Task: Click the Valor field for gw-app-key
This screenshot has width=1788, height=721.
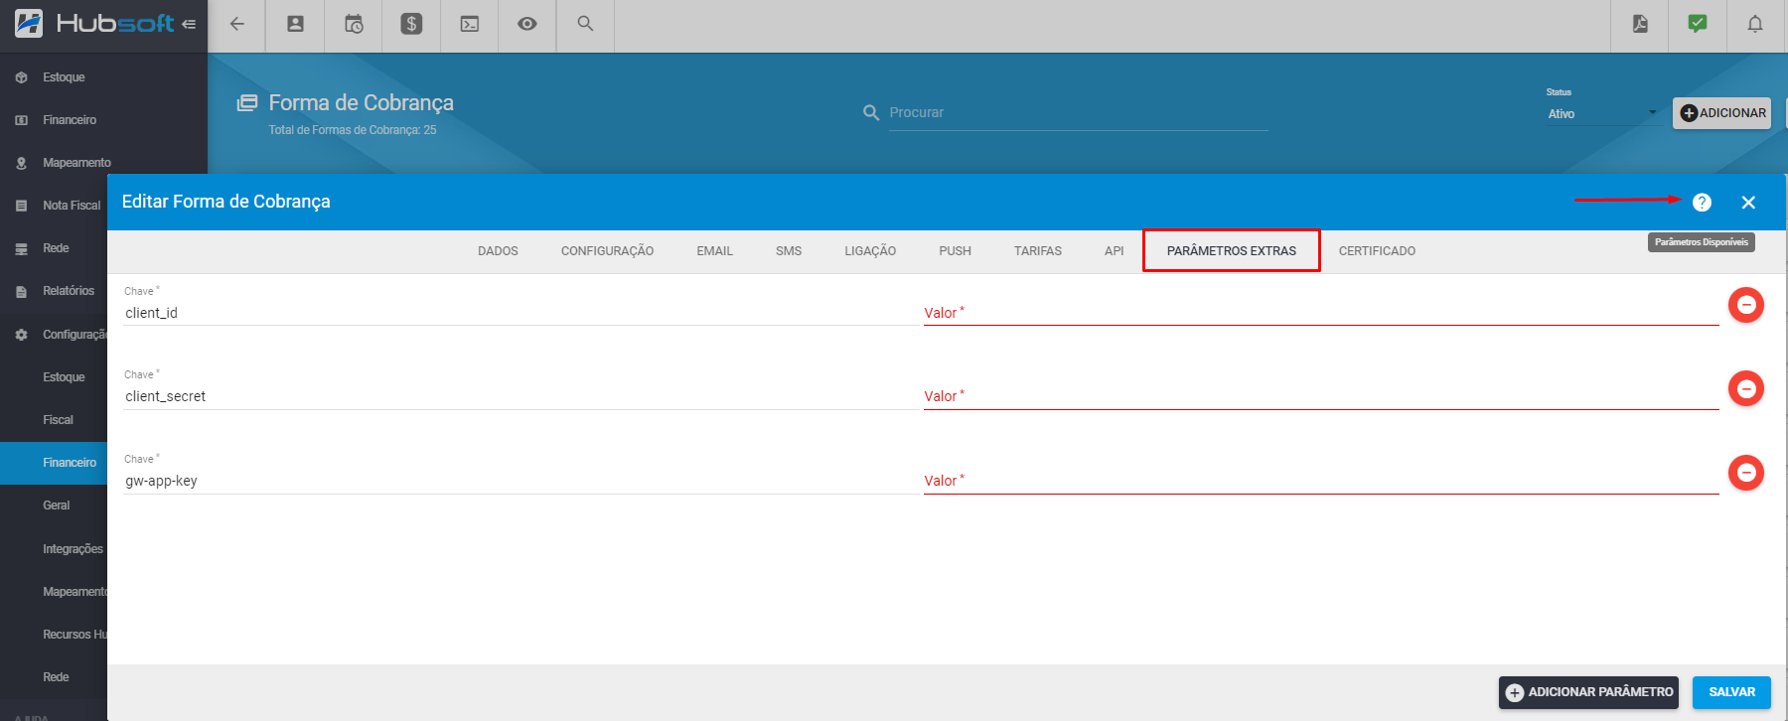Action: tap(1321, 481)
